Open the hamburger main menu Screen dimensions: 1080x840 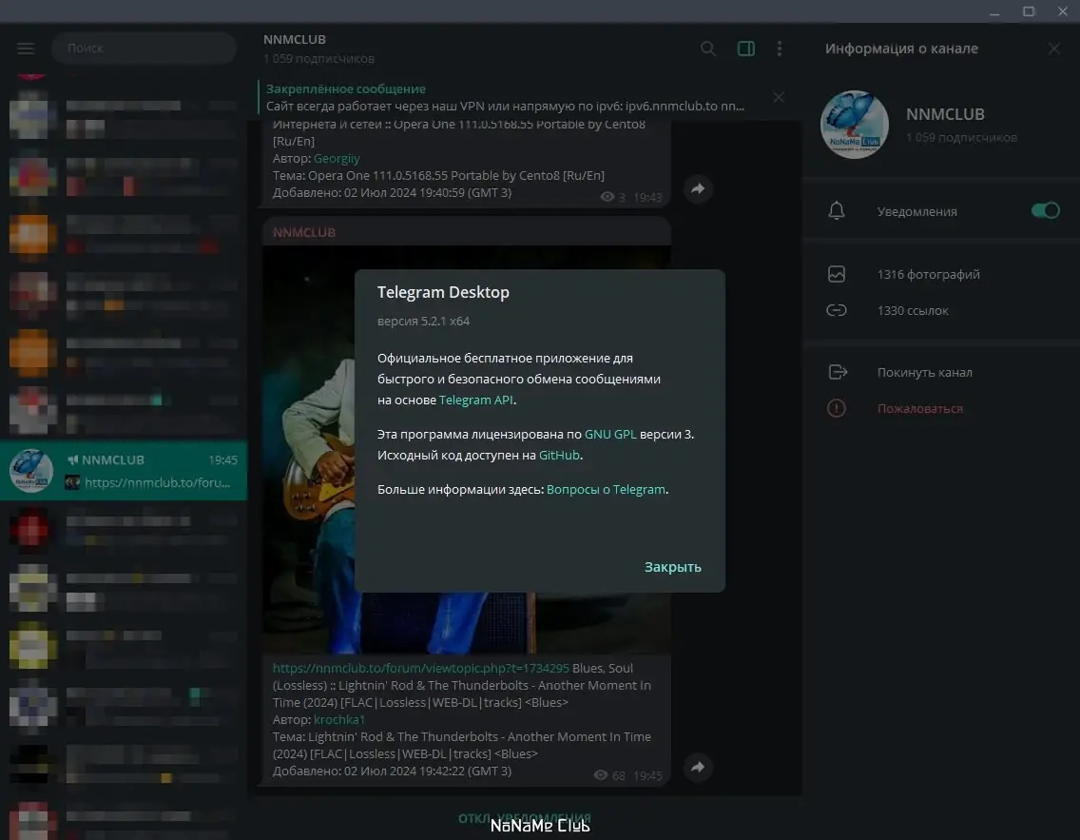26,49
